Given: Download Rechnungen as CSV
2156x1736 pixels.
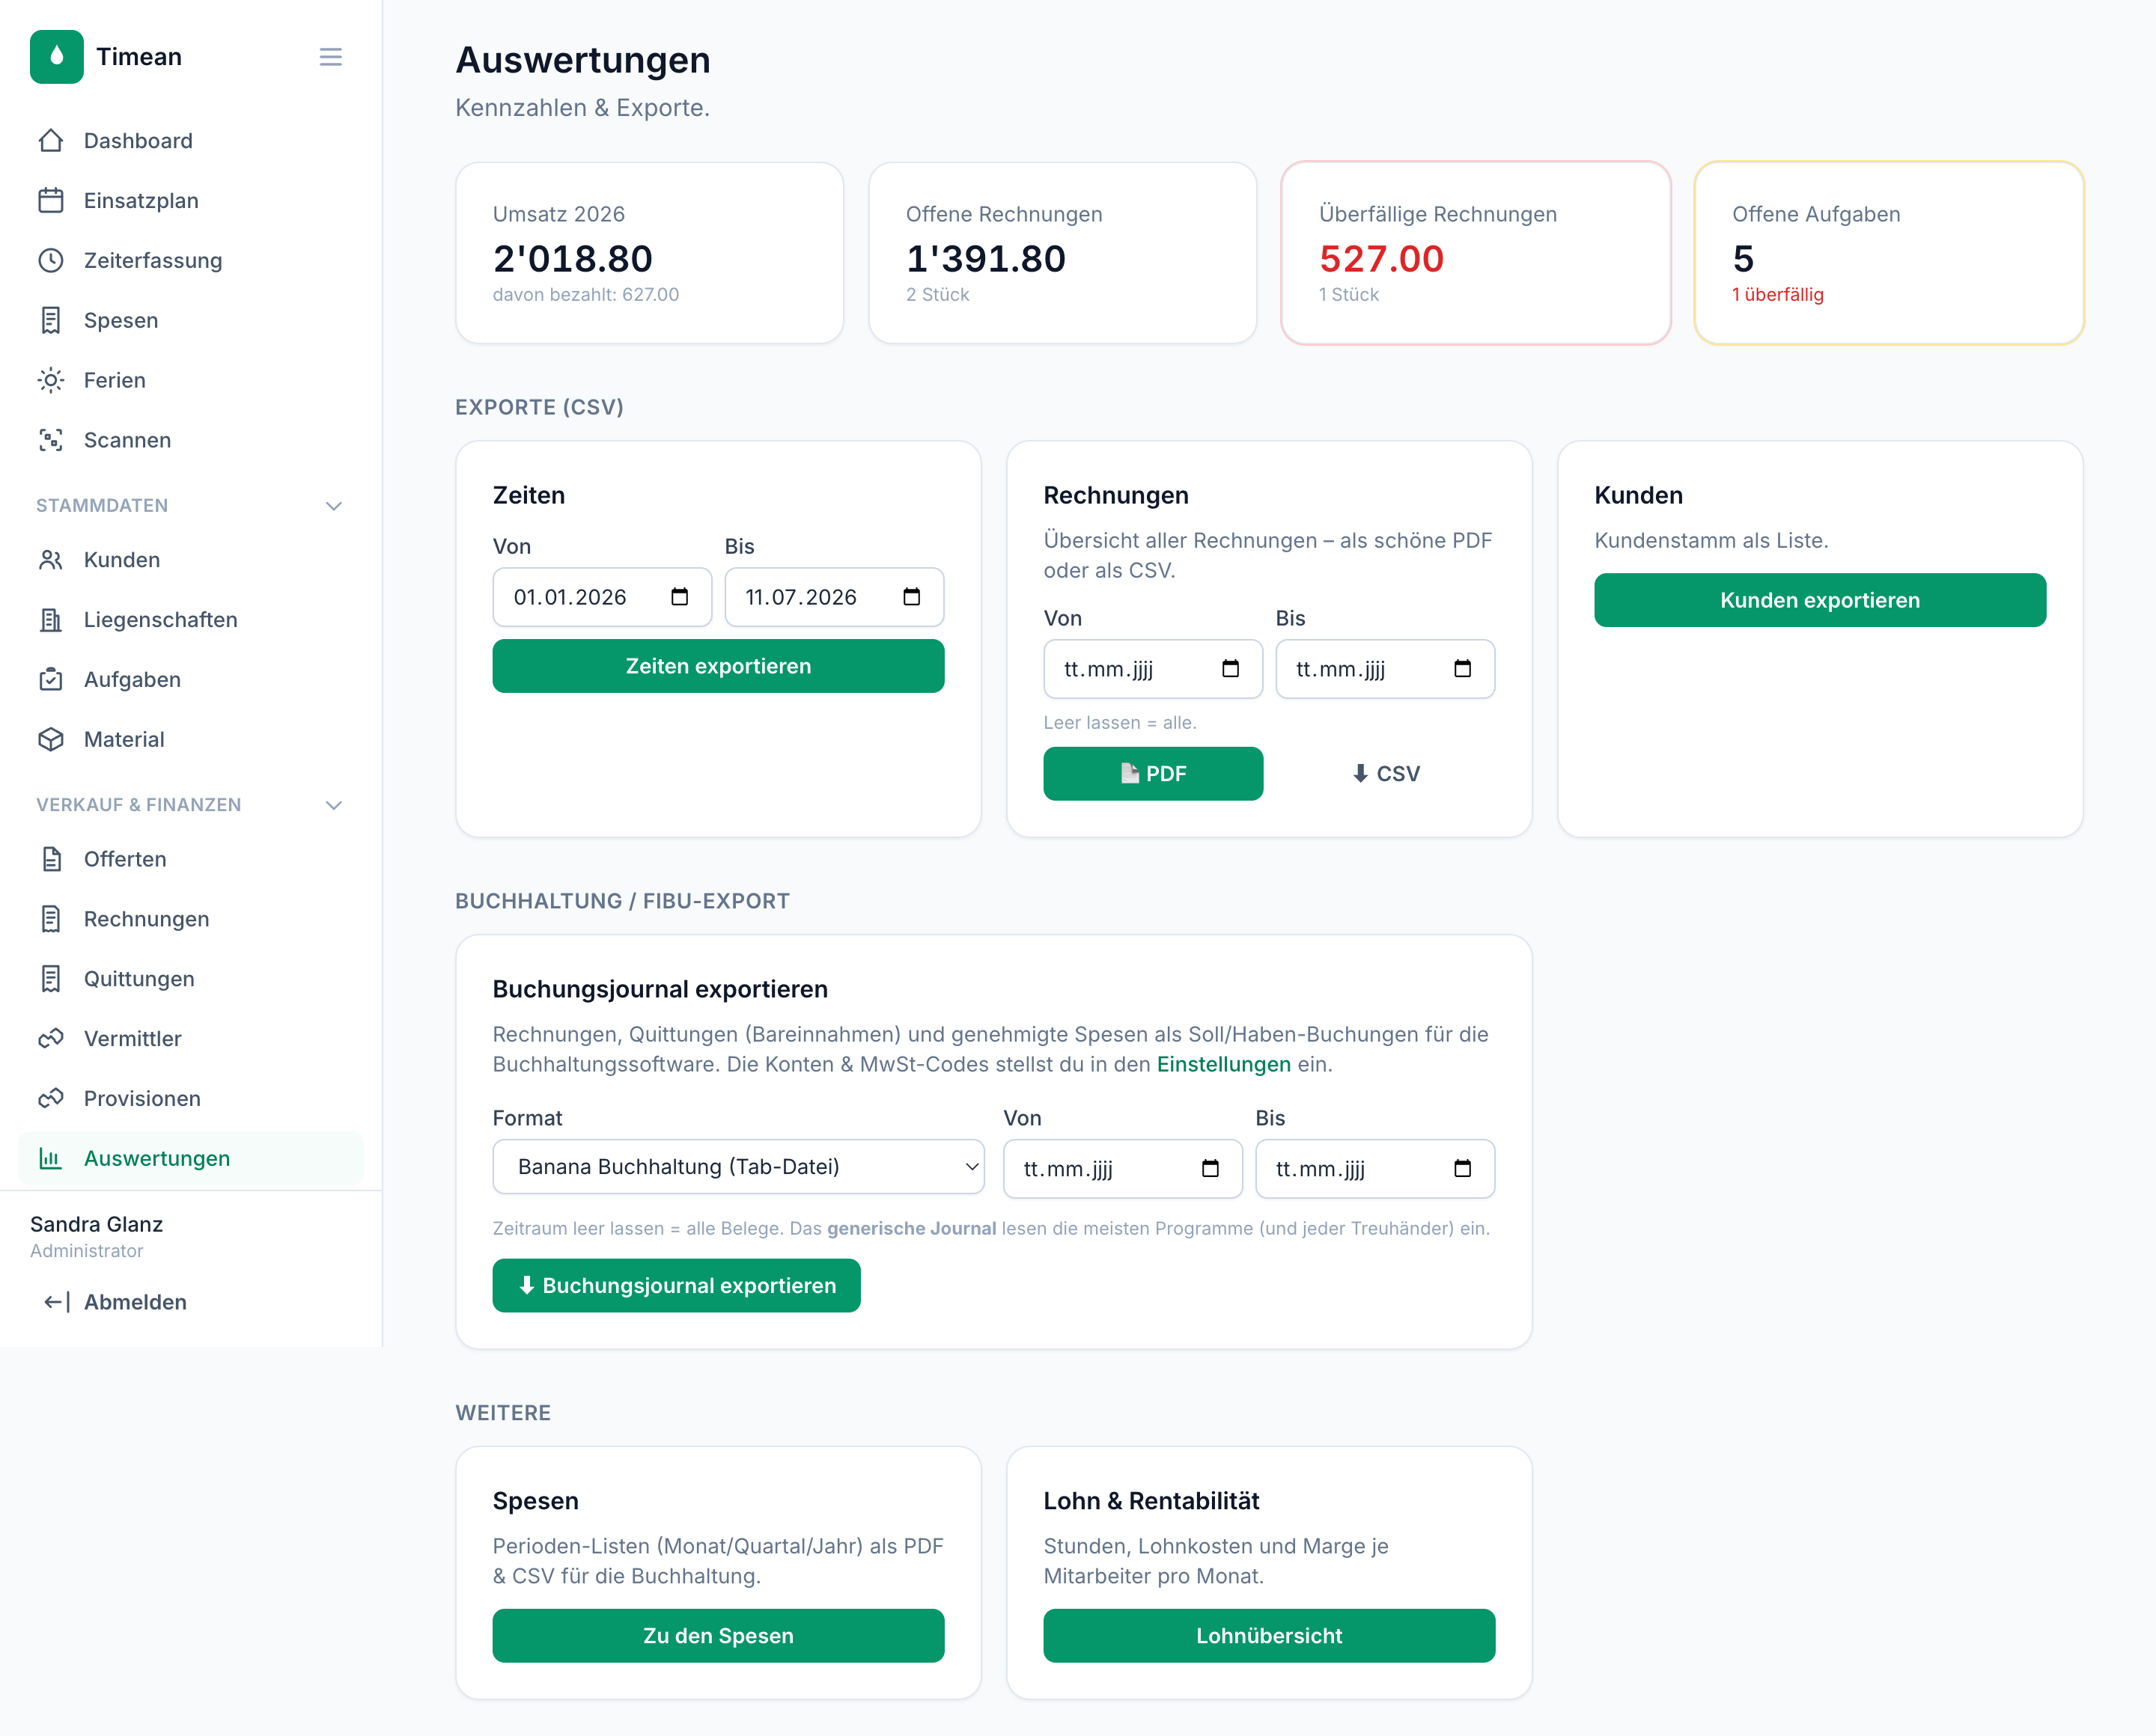Looking at the screenshot, I should click(x=1386, y=773).
